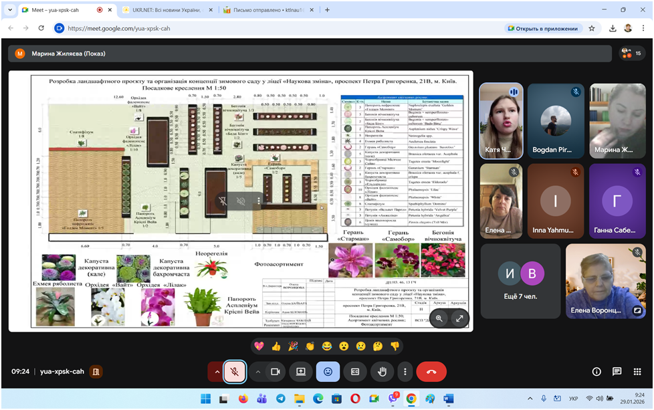Open the emoji reactions panel button
This screenshot has width=654, height=410.
pyautogui.click(x=328, y=371)
